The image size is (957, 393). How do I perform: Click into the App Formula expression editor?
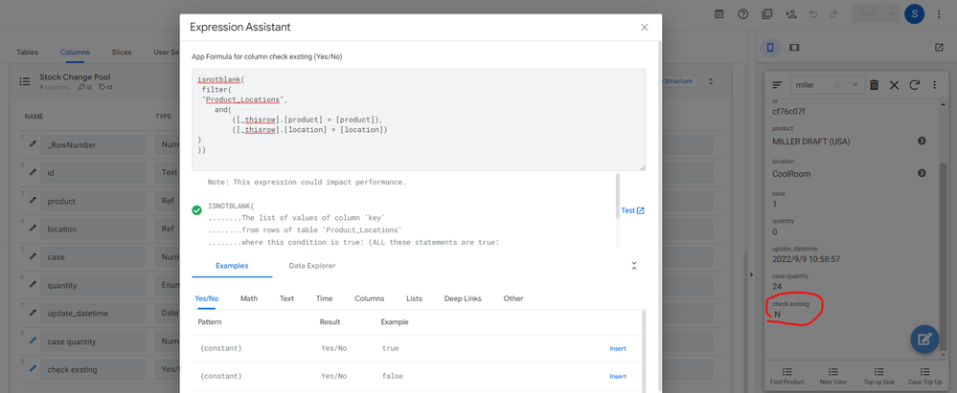coord(418,120)
